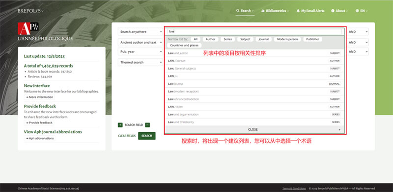Viewport: 393px width, 192px height.
Task: Click the plus icon to add search field
Action: point(120,125)
